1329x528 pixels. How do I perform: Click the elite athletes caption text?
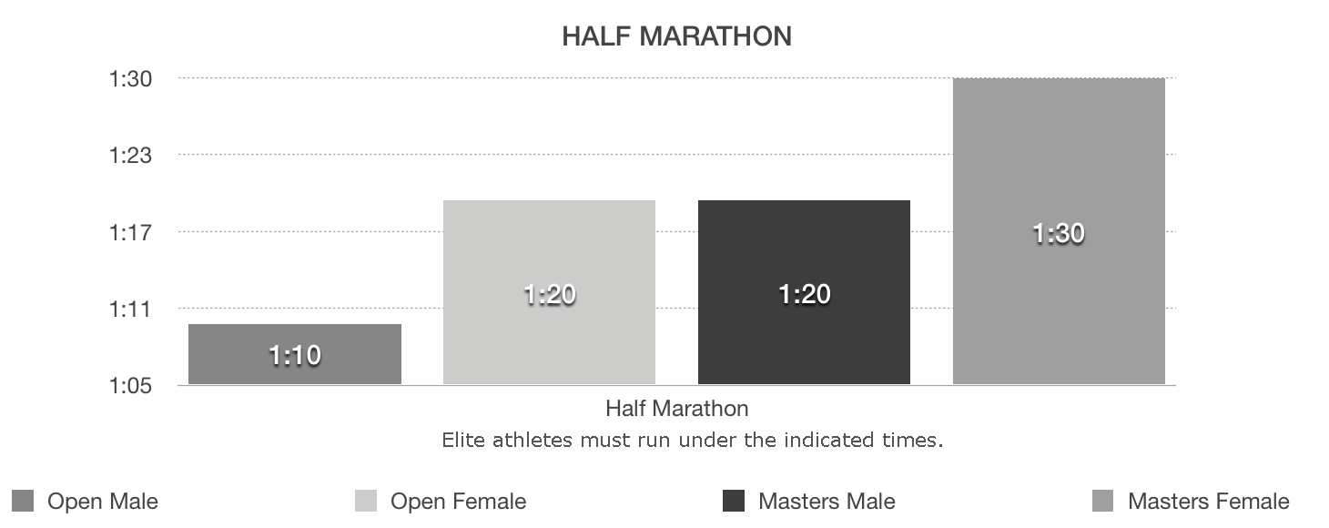pyautogui.click(x=692, y=441)
